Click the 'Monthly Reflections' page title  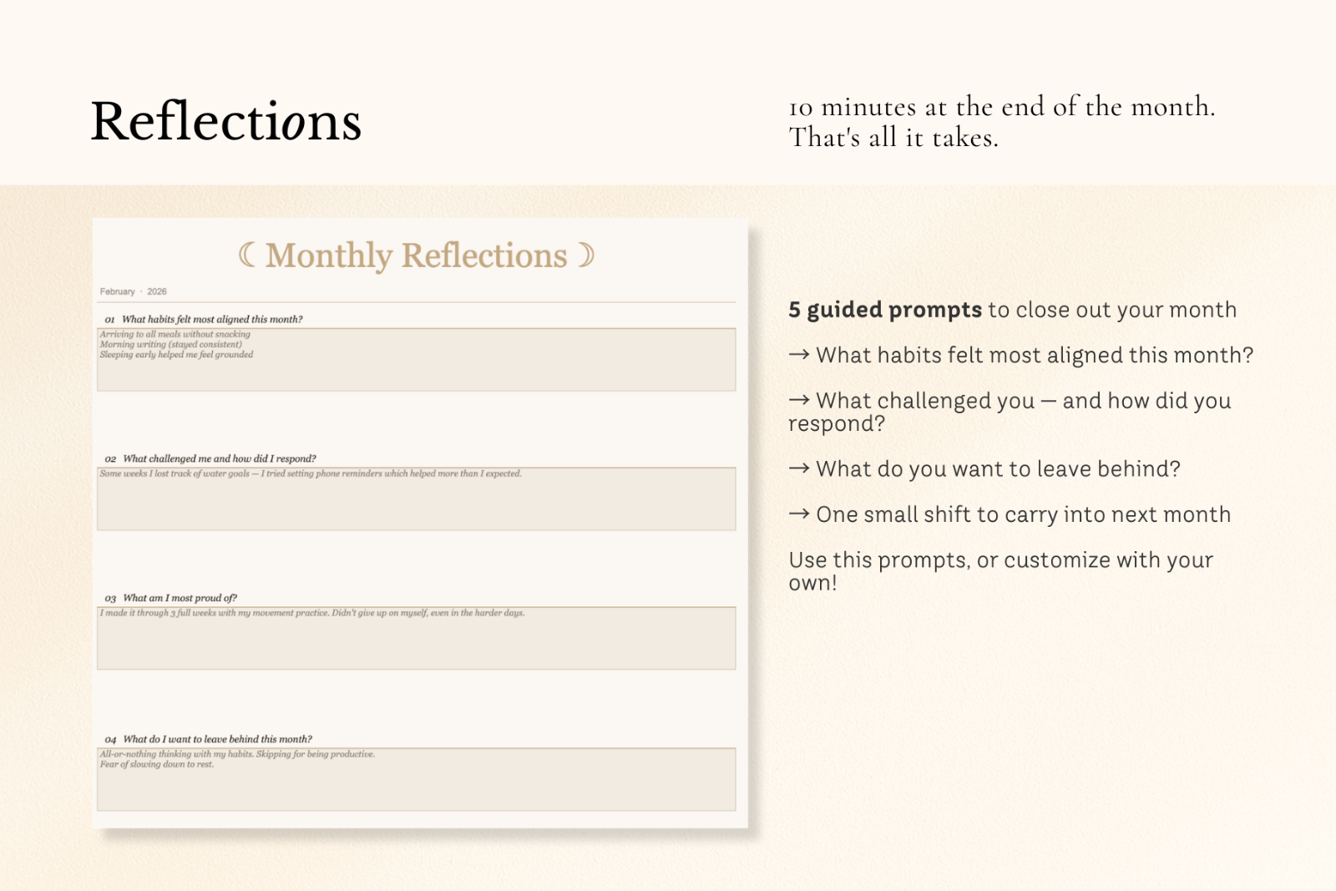click(x=416, y=256)
